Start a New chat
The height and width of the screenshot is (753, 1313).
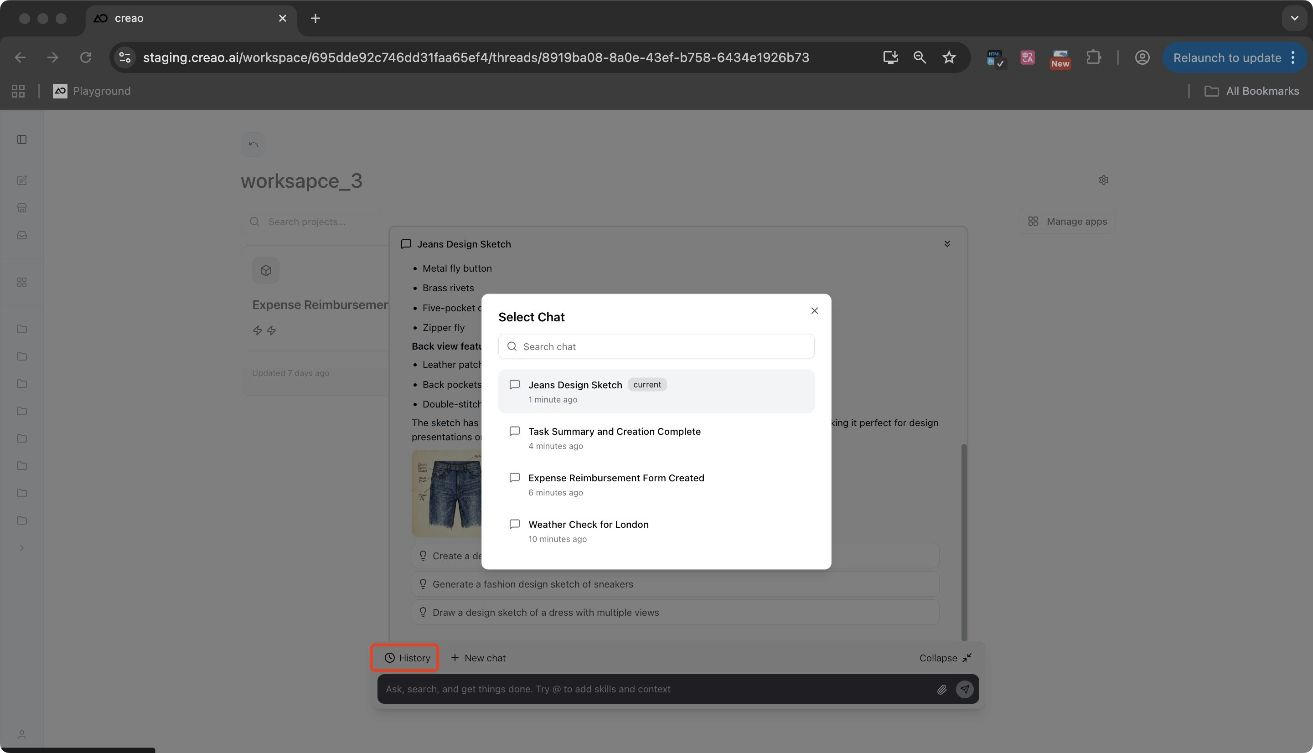click(x=478, y=658)
